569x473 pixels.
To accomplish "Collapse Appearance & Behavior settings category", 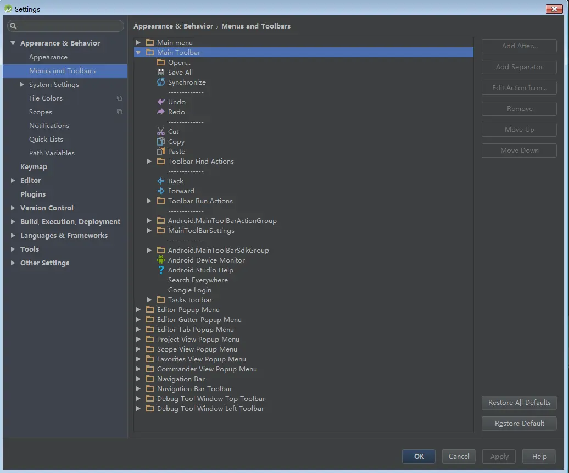I will (13, 43).
